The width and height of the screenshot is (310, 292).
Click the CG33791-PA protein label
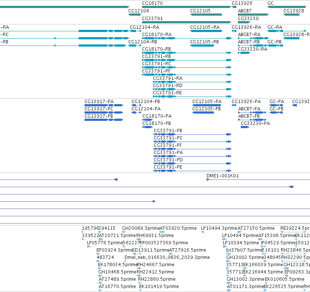click(x=168, y=153)
